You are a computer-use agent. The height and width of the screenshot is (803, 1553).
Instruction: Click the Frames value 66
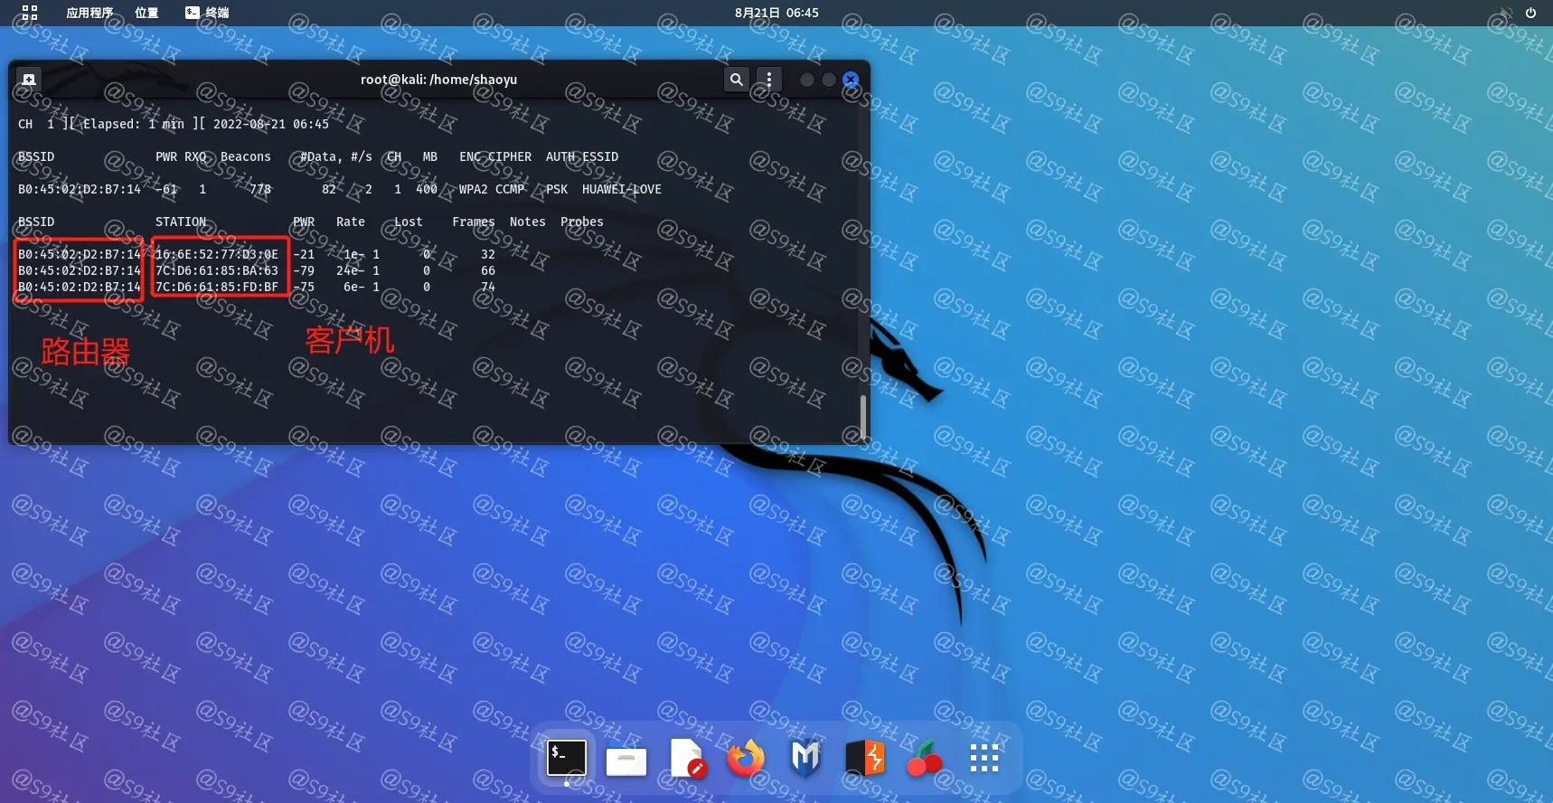pyautogui.click(x=488, y=270)
